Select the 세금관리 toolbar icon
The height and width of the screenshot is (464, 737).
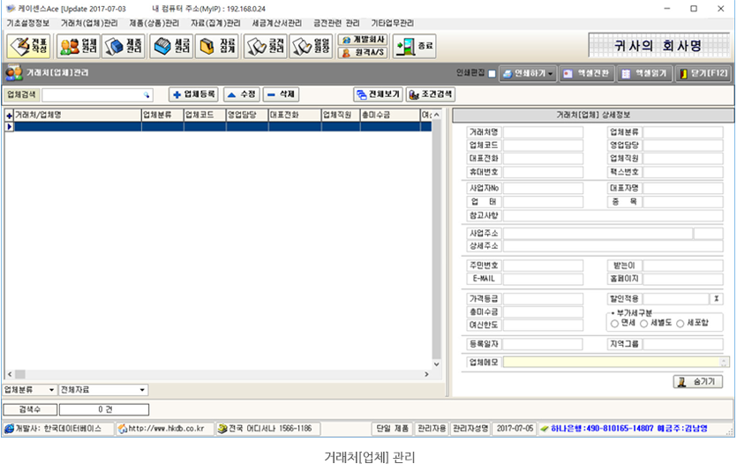tap(171, 47)
